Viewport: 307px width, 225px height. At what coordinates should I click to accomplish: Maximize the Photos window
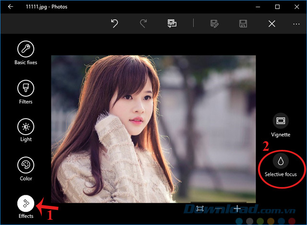277,7
